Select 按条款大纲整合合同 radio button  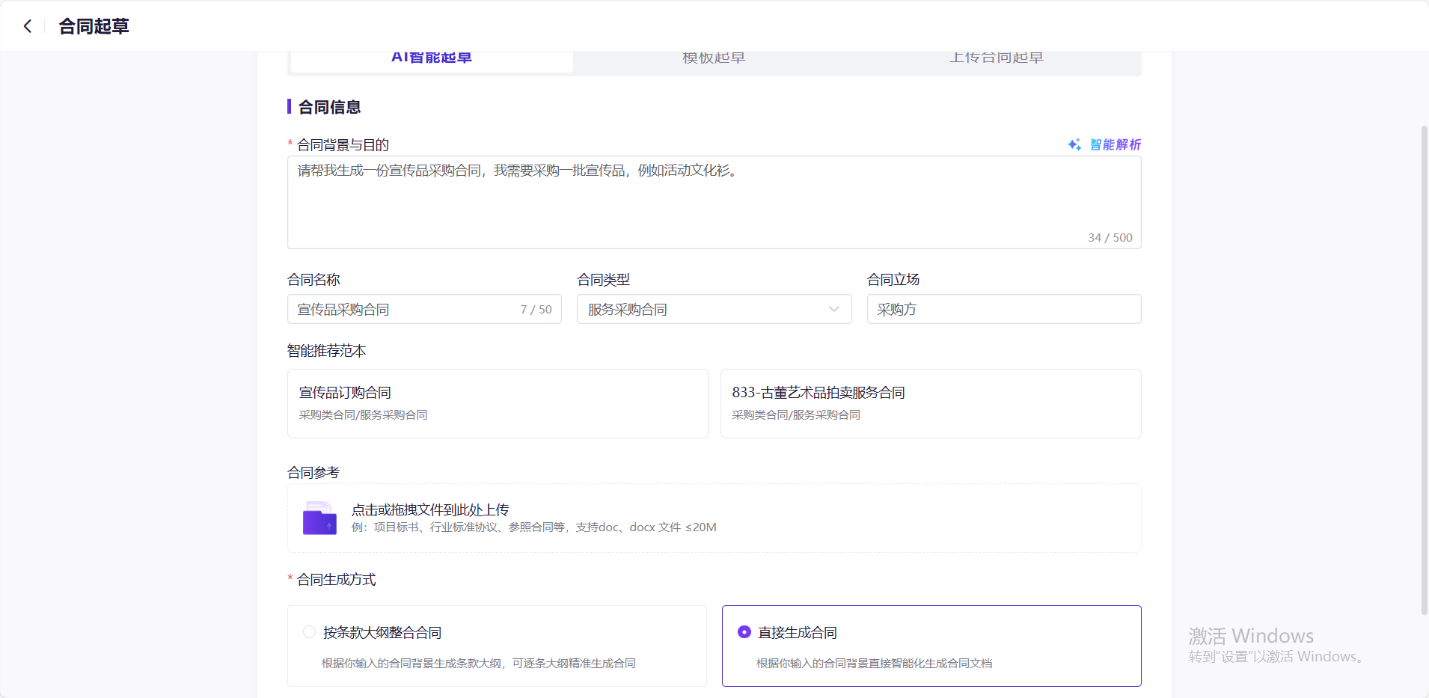click(309, 632)
